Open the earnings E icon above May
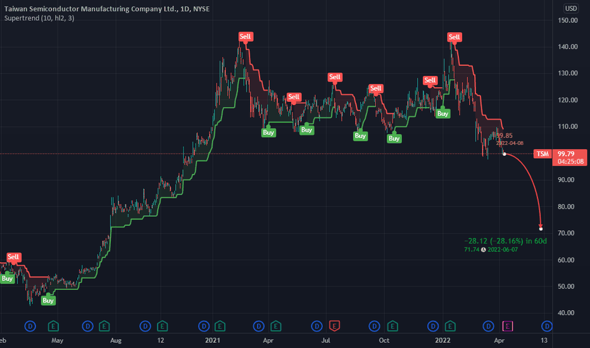Screen dimensions: 590x348 53,326
